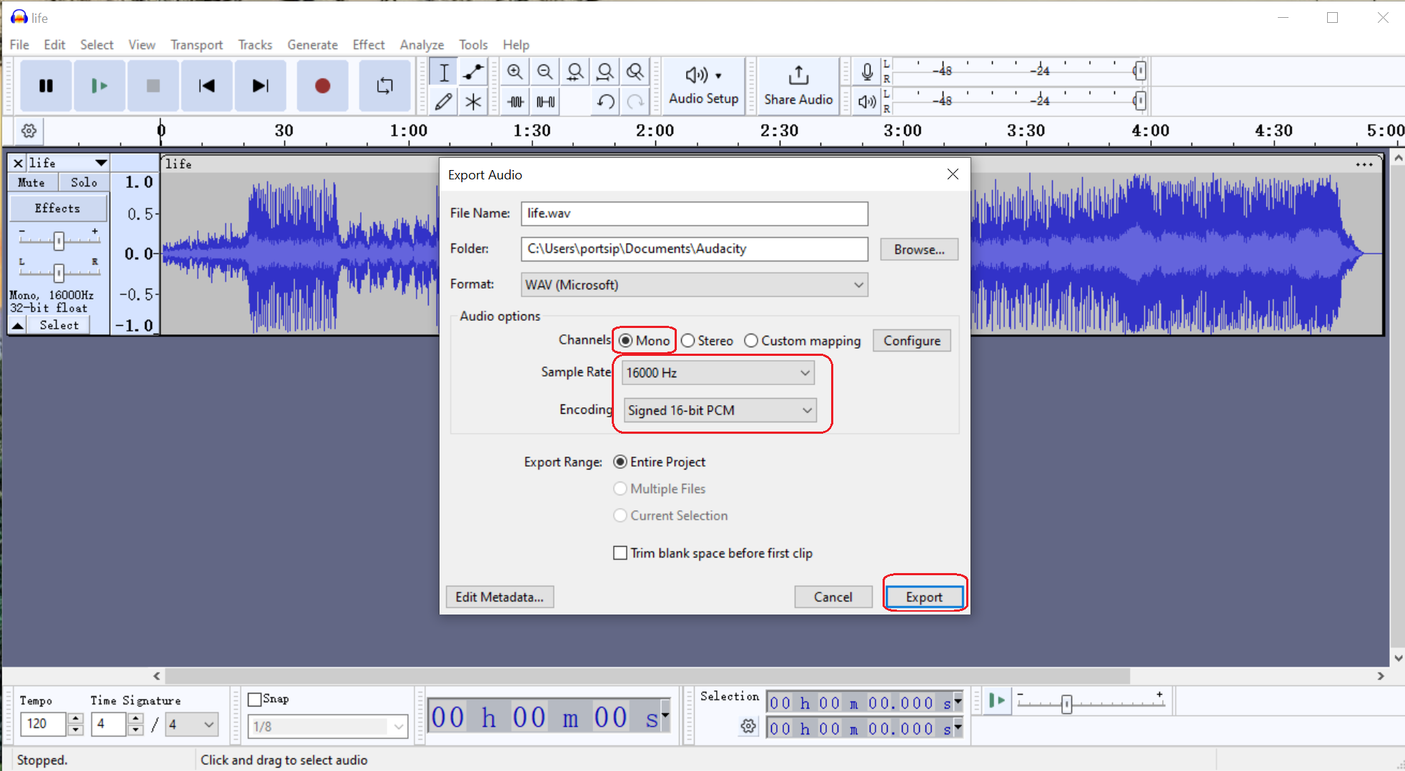Click the Browse... folder button
This screenshot has width=1405, height=771.
(918, 249)
